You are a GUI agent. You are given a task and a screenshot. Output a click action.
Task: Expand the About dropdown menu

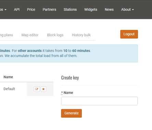click(127, 10)
